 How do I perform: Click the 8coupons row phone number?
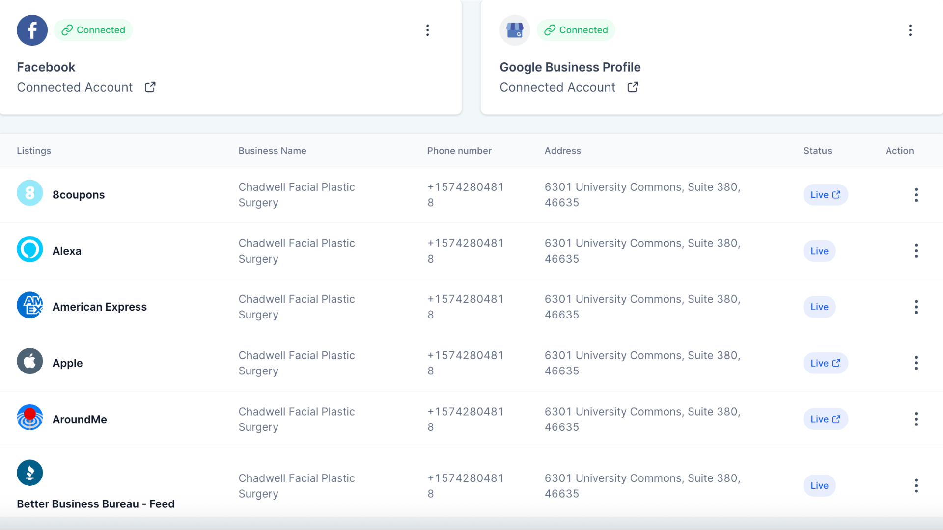point(466,195)
